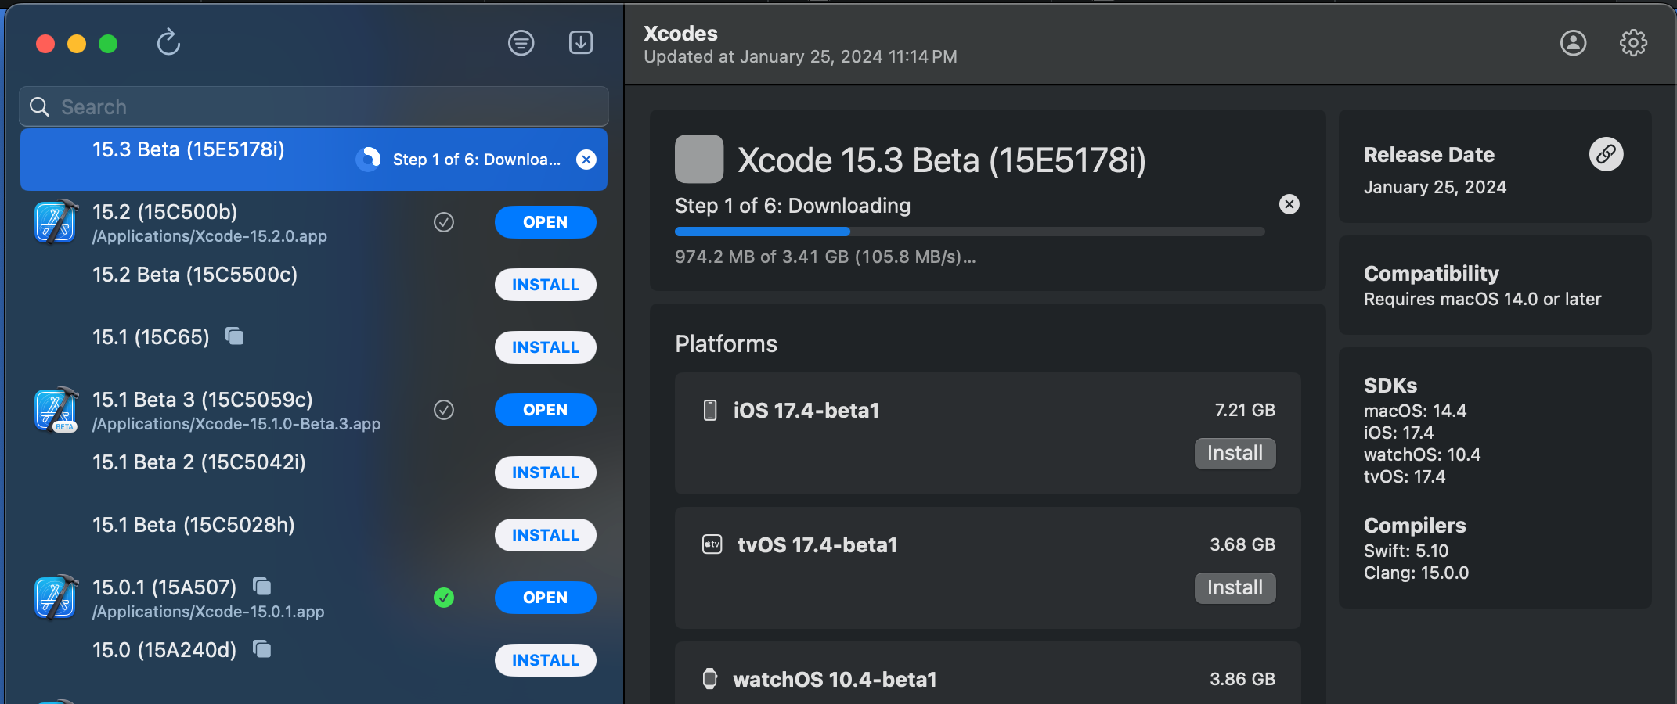
Task: Click the Xcode 15.0.1 app icon
Action: (x=56, y=597)
